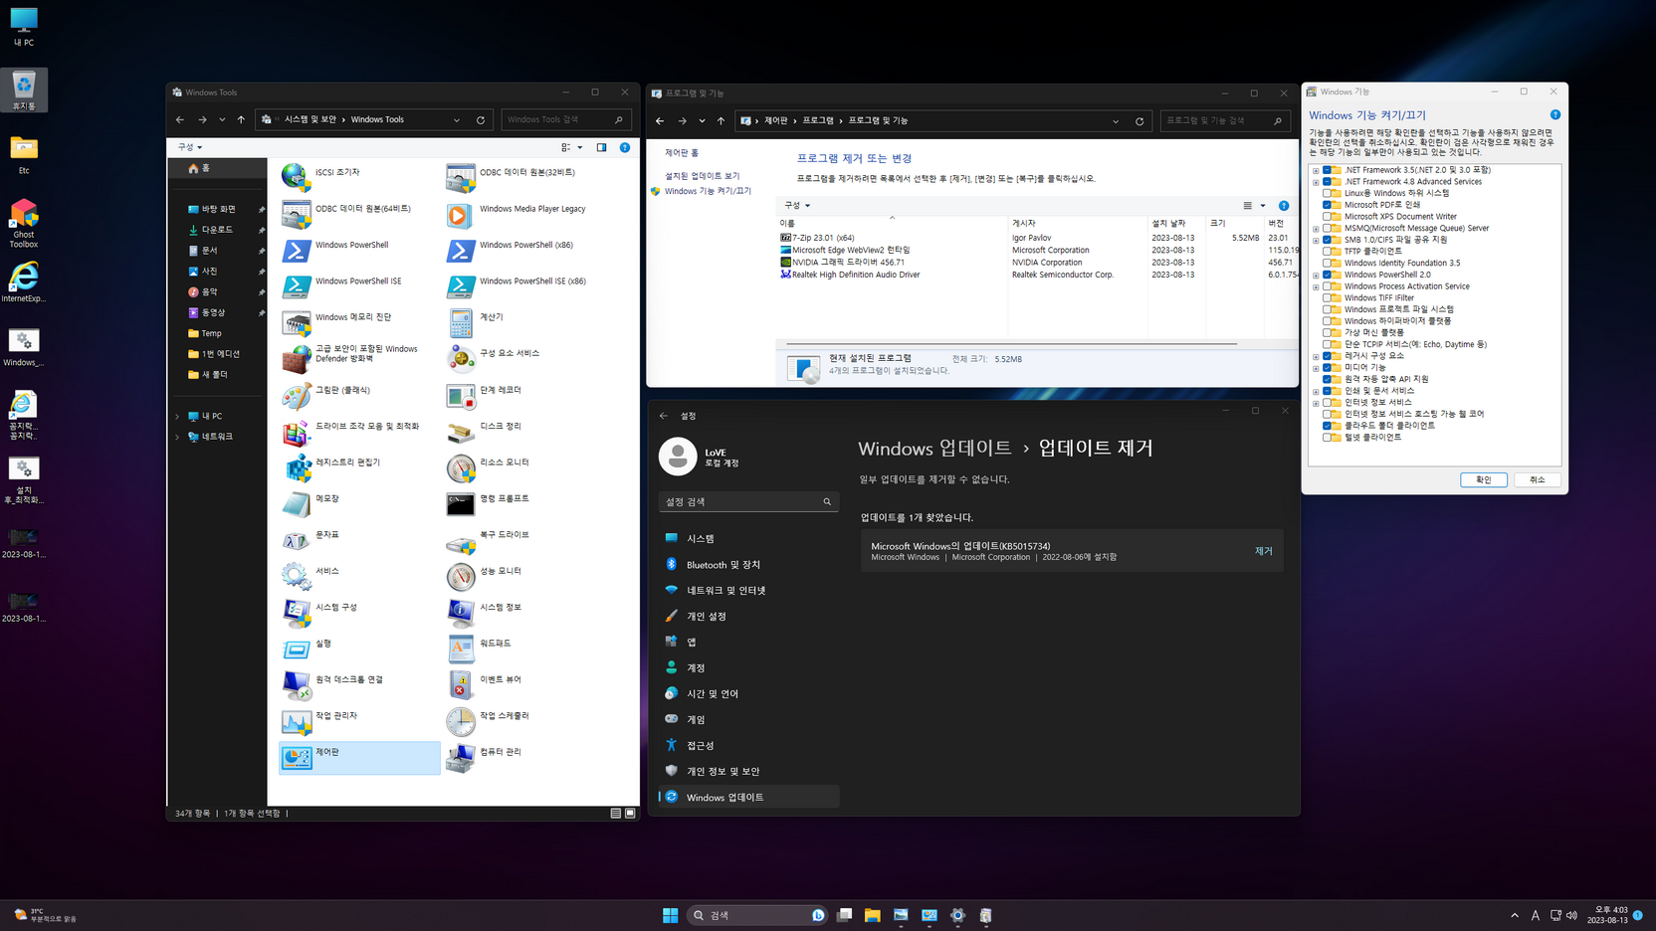
Task: Open address history dropdown in 프로그램 및 기능
Action: pyautogui.click(x=1116, y=121)
